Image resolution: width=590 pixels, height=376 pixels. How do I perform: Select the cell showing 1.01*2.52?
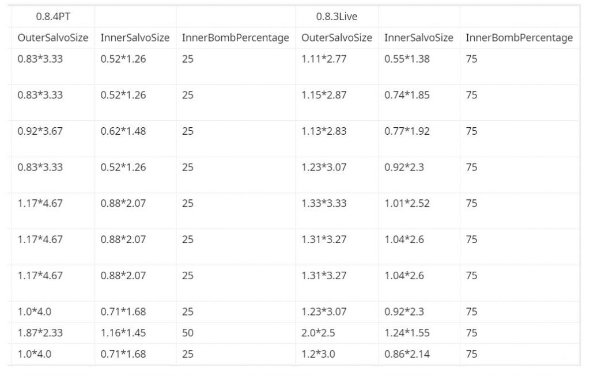[x=407, y=203]
